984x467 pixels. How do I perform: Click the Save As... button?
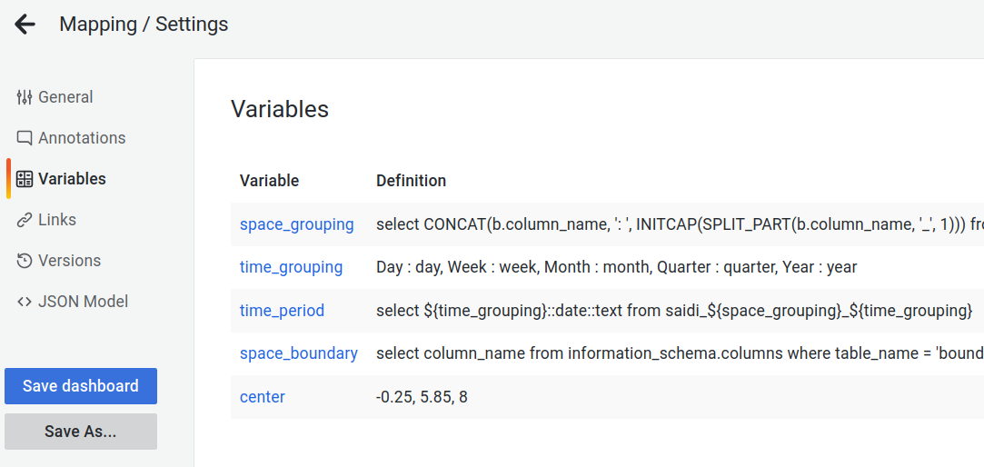(81, 432)
